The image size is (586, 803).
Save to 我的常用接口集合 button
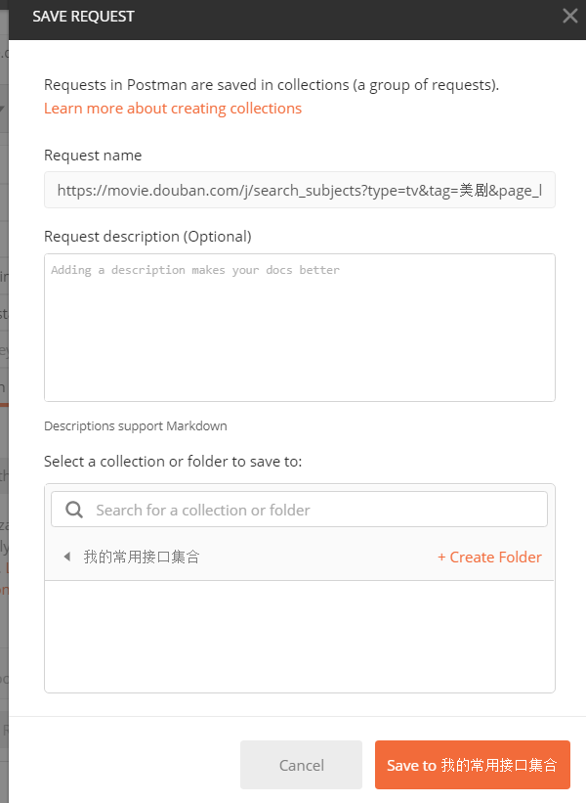pyautogui.click(x=473, y=765)
